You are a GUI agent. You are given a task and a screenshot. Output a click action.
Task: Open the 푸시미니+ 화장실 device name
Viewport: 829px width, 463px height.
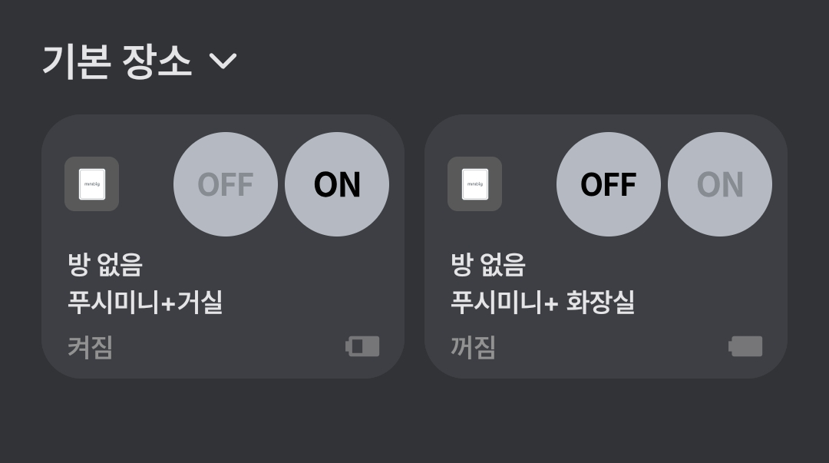click(x=543, y=303)
